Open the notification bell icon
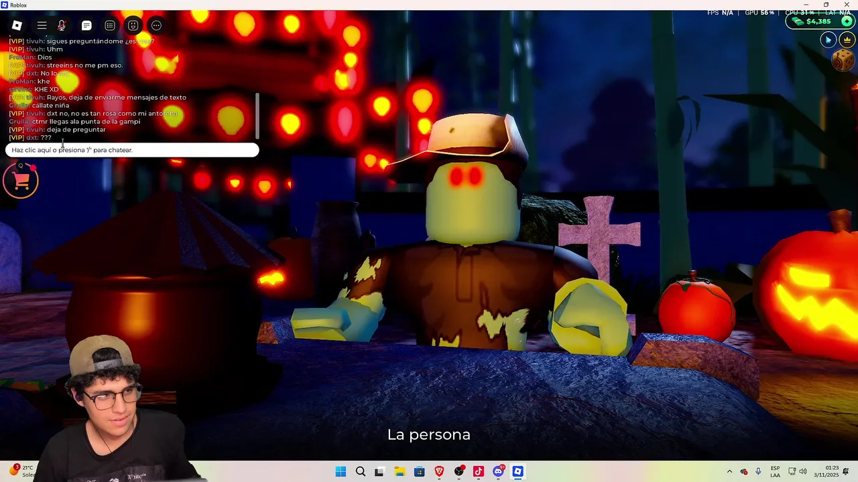 [847, 471]
